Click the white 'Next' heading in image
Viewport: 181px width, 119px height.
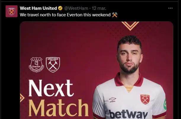point(51,88)
